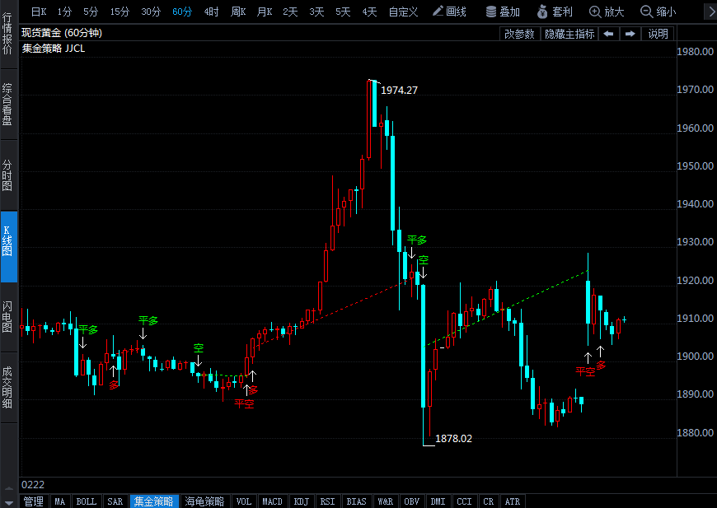Switch chart to 4时 period
This screenshot has height=508, width=717.
(211, 12)
